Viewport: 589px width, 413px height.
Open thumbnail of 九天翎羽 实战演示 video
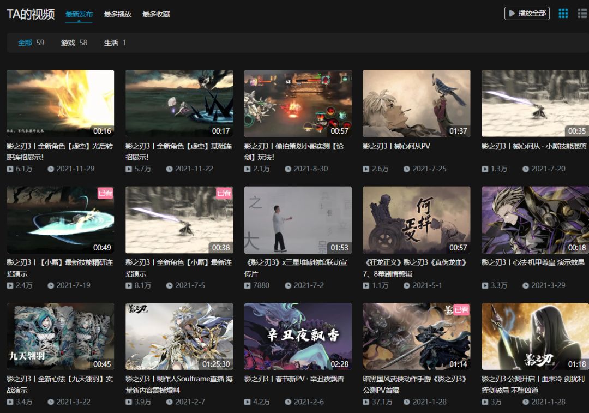61,336
